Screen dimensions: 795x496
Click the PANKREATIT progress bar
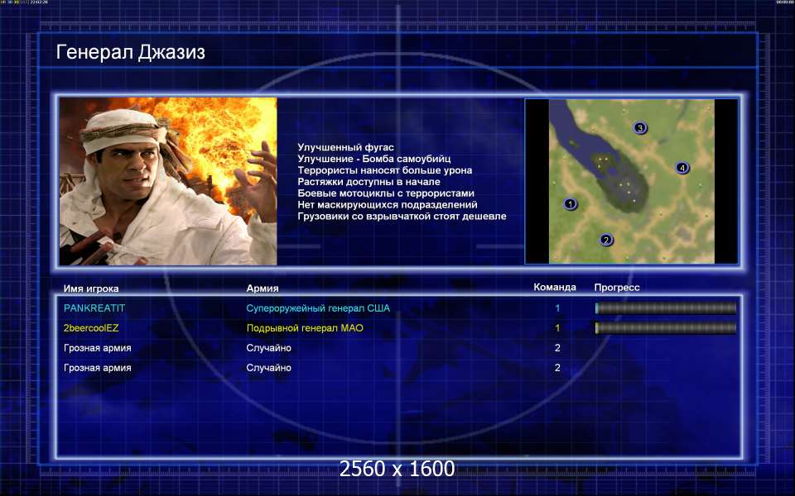(666, 308)
